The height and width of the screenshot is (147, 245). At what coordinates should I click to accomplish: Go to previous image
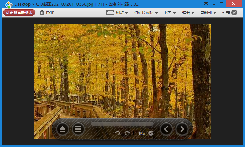[x=166, y=129]
